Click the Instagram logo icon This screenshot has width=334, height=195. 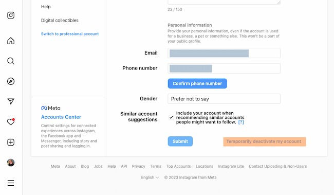(11, 15)
